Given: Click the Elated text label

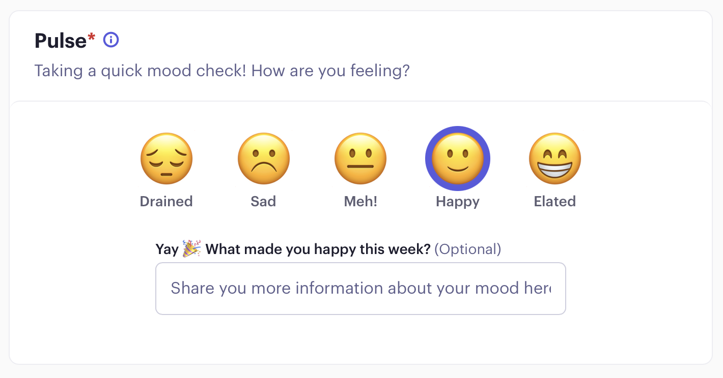Looking at the screenshot, I should (x=555, y=201).
